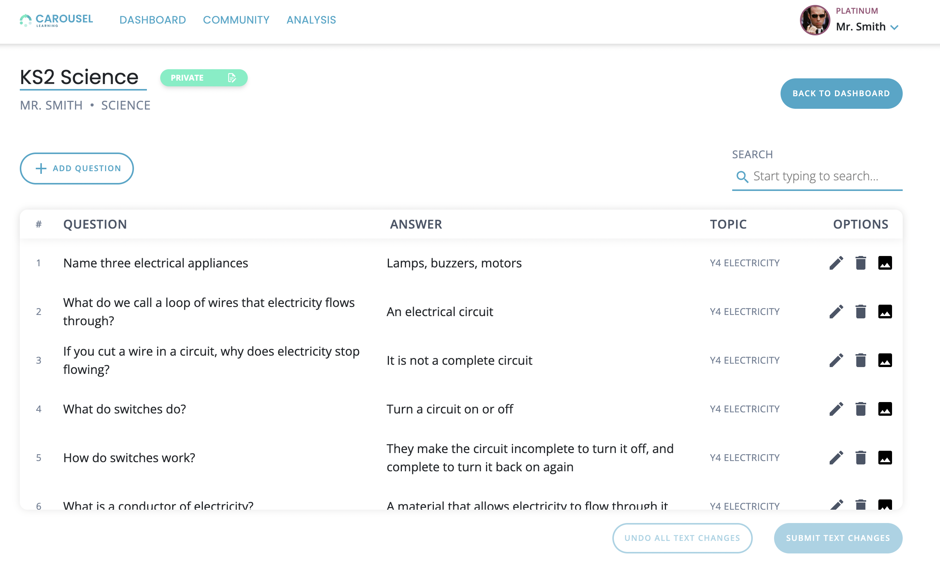940x566 pixels.
Task: Open the DASHBOARD nav item
Action: click(x=153, y=20)
